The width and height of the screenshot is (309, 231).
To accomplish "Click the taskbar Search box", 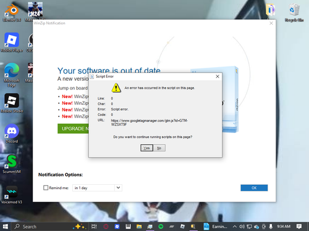I will pos(51,227).
